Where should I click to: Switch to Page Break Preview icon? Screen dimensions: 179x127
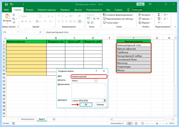pos(143,123)
